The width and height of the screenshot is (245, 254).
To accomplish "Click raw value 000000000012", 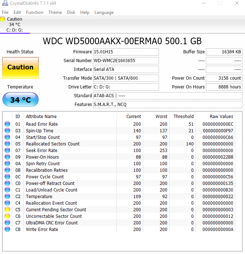I will click(218, 216).
